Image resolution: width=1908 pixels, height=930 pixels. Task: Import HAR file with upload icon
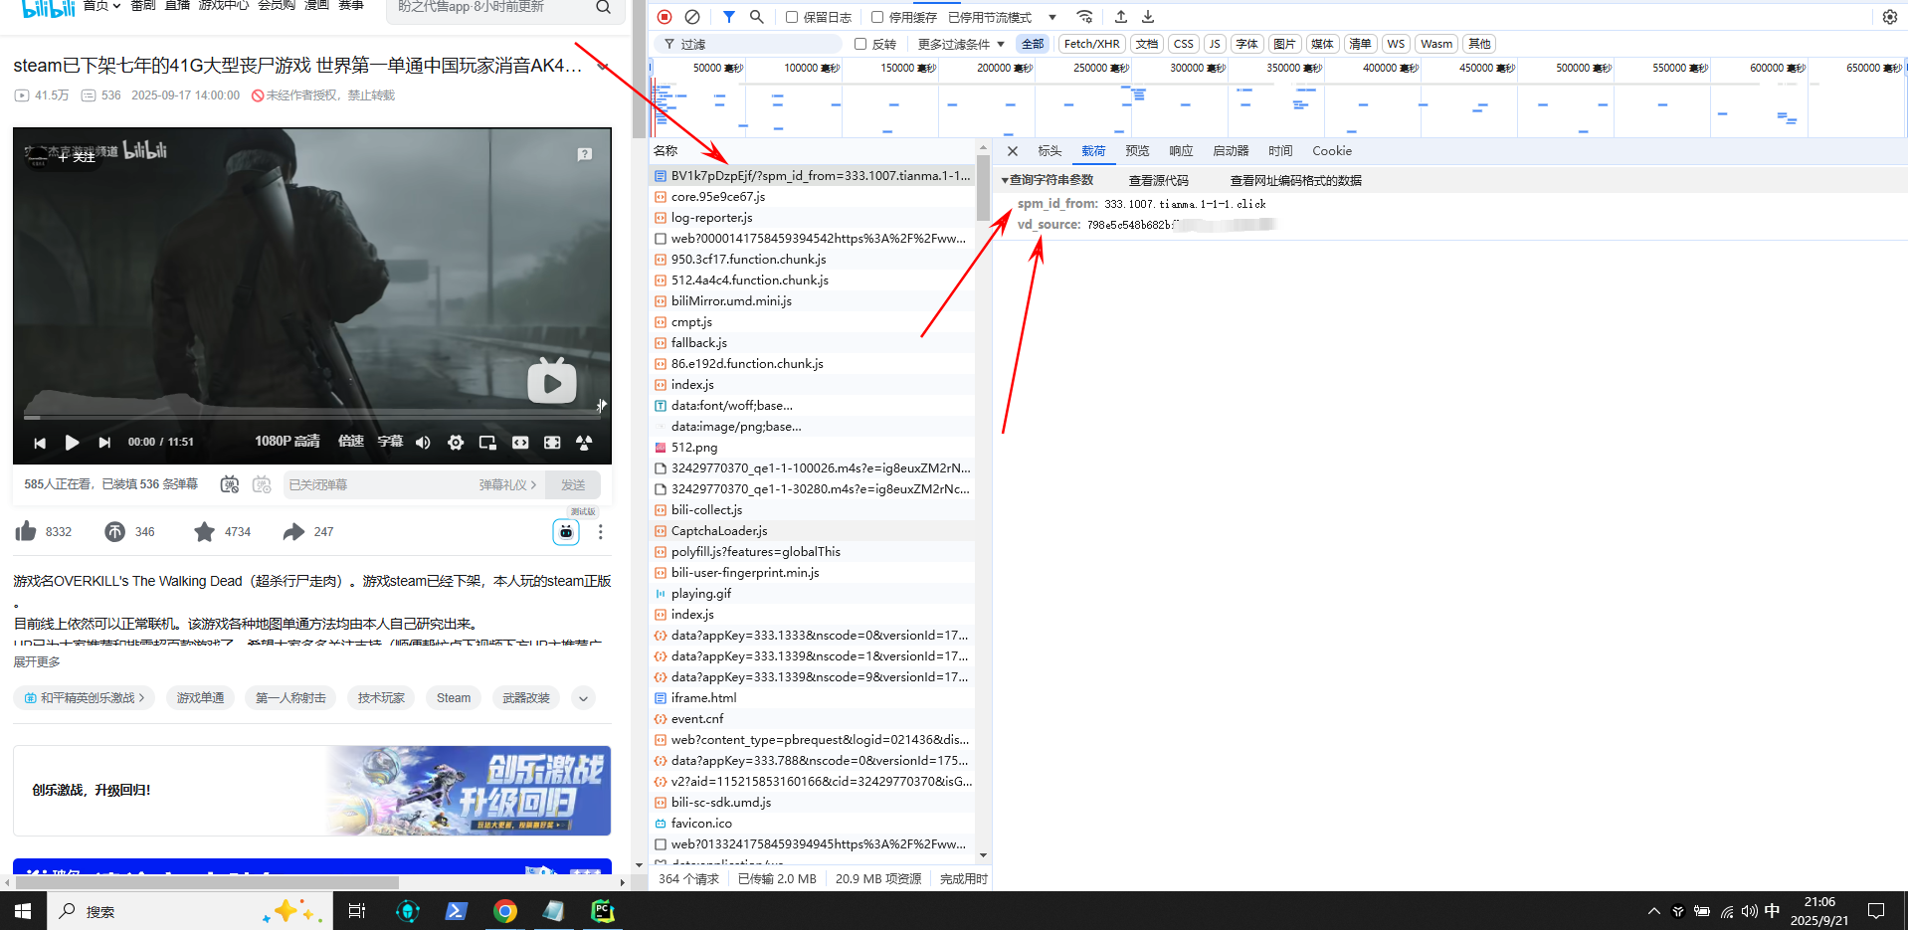coord(1121,17)
